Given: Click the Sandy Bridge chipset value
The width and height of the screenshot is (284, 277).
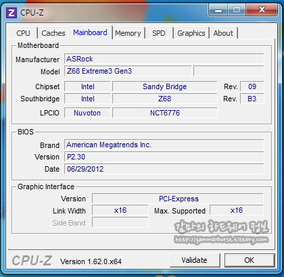Looking at the screenshot, I should pyautogui.click(x=165, y=86).
